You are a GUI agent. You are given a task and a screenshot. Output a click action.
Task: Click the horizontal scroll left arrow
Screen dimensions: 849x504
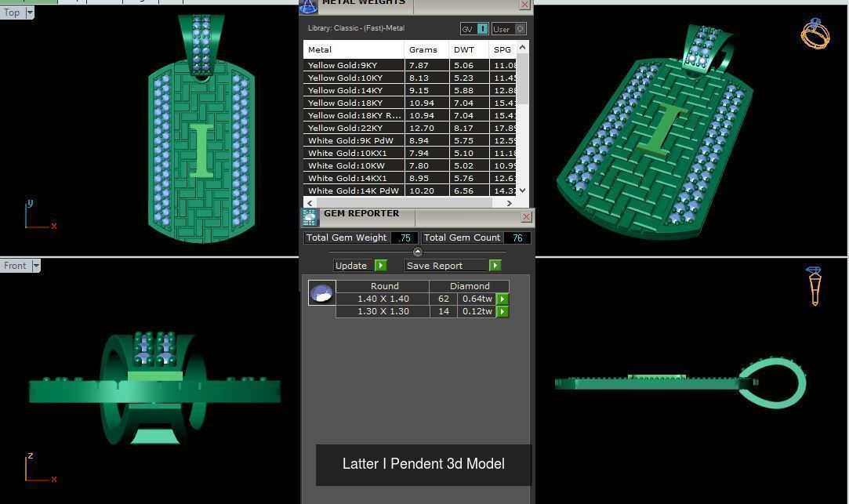pyautogui.click(x=310, y=203)
